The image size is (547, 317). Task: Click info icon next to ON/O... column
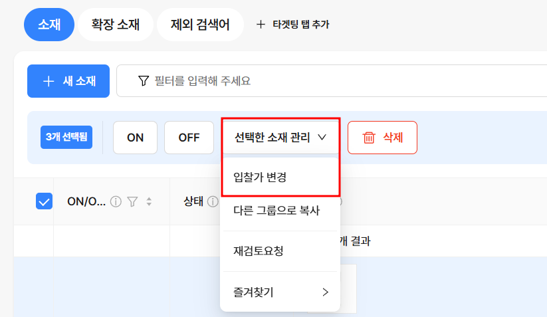[116, 201]
